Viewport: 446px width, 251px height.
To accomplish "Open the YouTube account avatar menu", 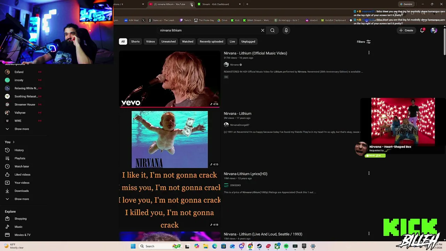I will click(434, 30).
